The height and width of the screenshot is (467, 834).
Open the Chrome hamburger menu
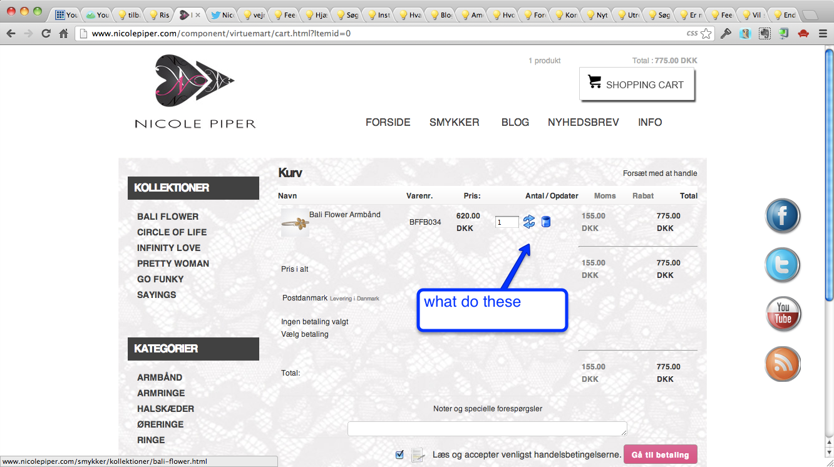pos(823,34)
